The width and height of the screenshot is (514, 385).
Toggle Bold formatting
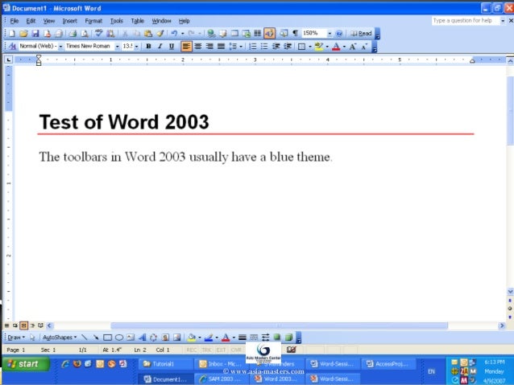click(x=148, y=47)
